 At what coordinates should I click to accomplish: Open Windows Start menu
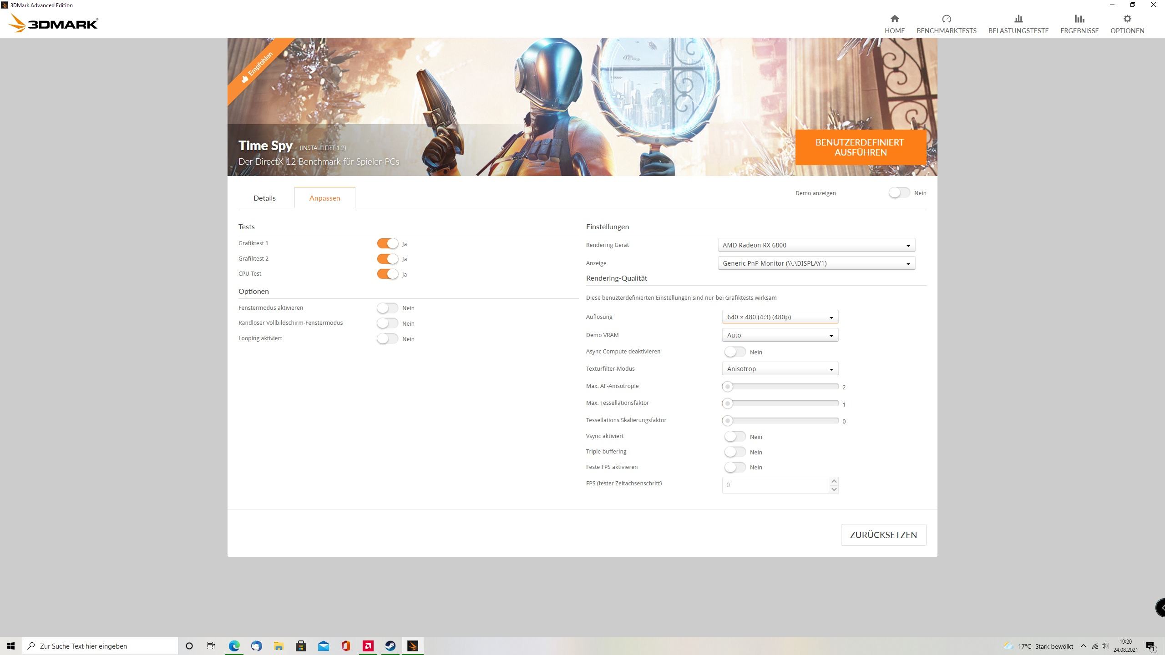[x=11, y=646]
